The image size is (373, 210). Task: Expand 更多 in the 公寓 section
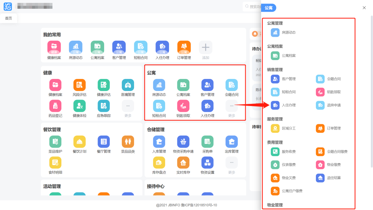[x=232, y=105]
